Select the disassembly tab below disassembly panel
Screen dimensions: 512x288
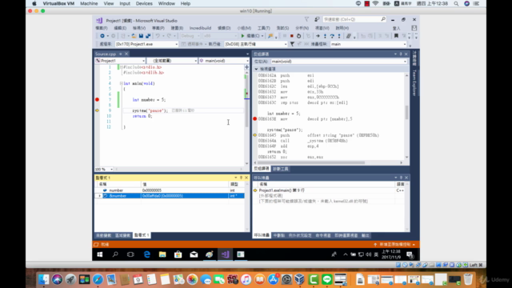[x=262, y=169]
